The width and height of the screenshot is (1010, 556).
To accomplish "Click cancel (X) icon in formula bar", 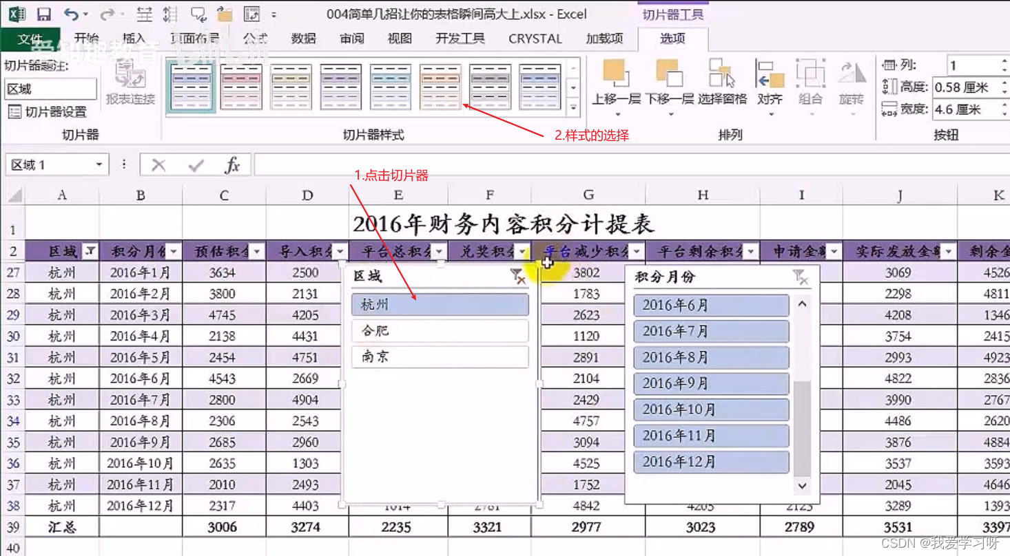I will click(x=158, y=165).
